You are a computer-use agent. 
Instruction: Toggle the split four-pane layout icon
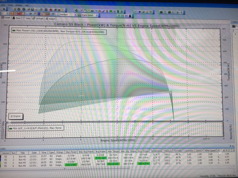(x=48, y=14)
